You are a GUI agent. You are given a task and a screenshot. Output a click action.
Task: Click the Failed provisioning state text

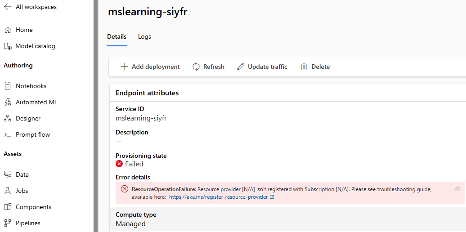(x=134, y=164)
